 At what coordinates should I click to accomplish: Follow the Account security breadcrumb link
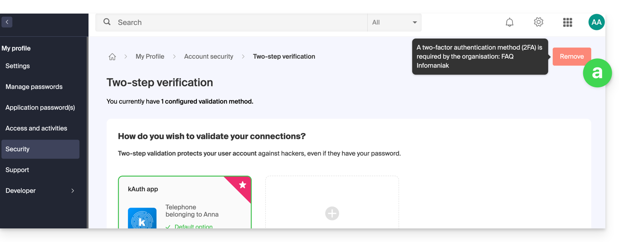[209, 57]
